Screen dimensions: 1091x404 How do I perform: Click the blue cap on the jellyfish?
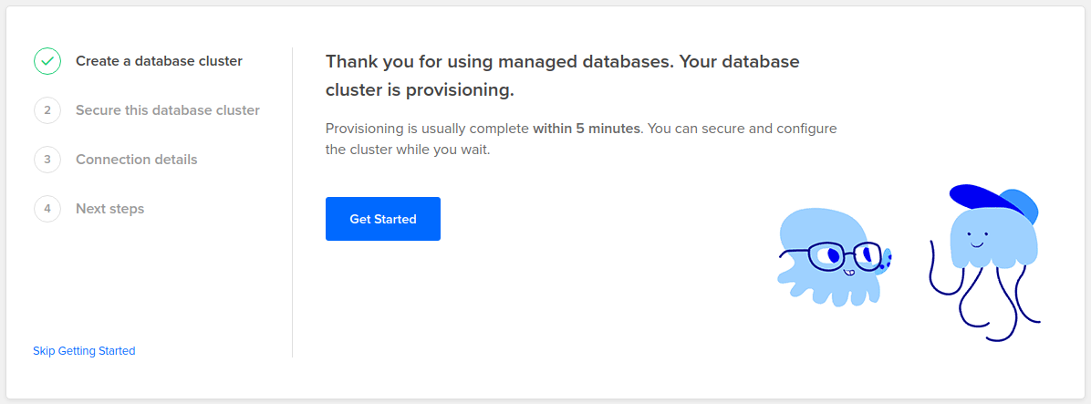click(994, 203)
